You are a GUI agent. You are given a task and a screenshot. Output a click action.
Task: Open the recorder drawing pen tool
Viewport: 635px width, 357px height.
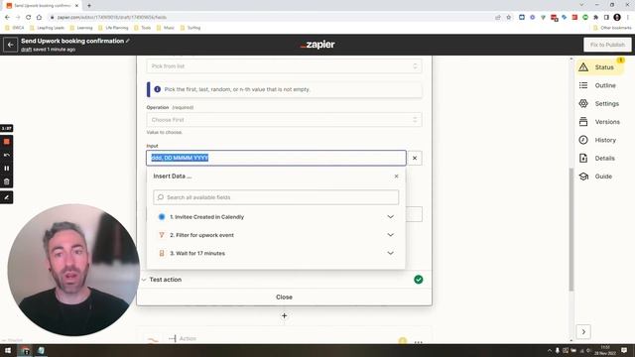(7, 197)
